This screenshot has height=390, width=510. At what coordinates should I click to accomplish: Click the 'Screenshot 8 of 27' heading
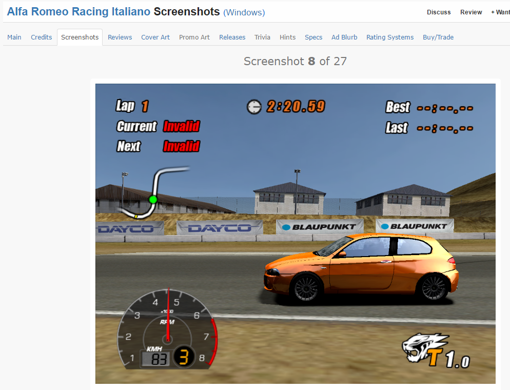click(x=295, y=61)
